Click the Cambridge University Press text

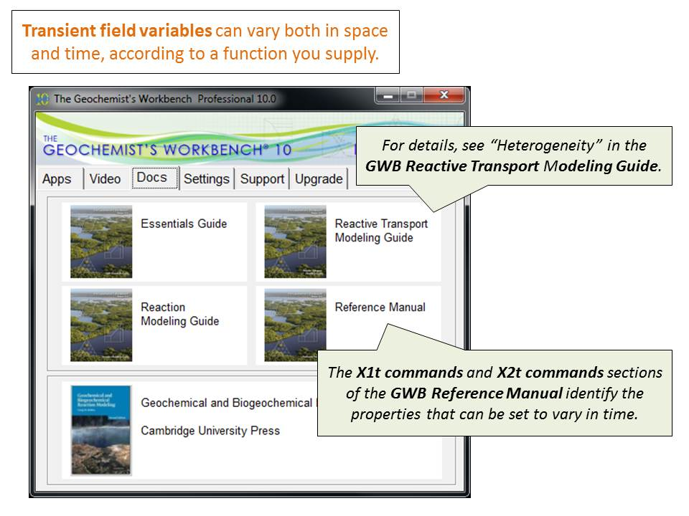(210, 431)
